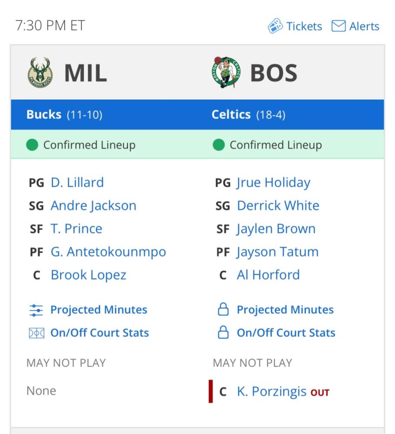Click lock icon beside Celtics Projected Minutes
The height and width of the screenshot is (434, 395).
point(223,310)
